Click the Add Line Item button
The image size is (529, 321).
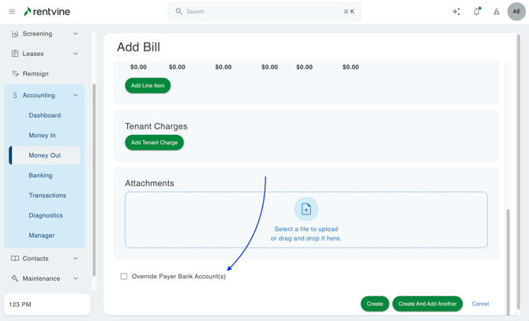pyautogui.click(x=148, y=85)
